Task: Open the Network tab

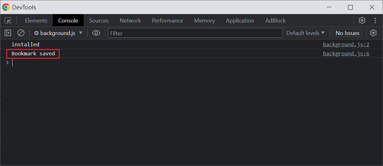Action: tap(130, 21)
